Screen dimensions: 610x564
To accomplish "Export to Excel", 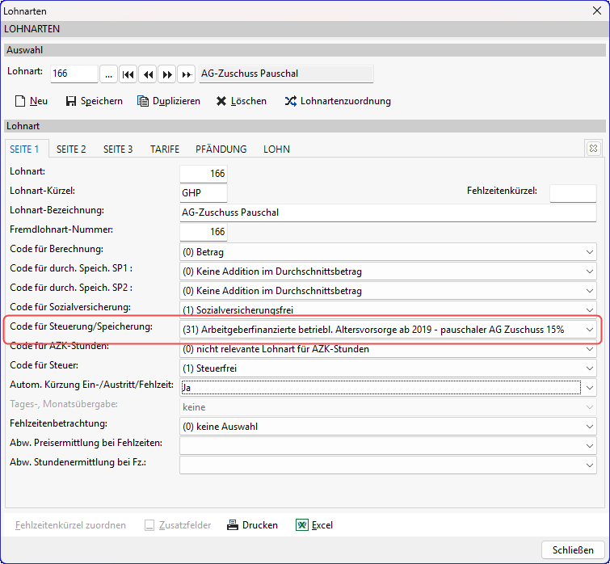I will click(x=314, y=525).
